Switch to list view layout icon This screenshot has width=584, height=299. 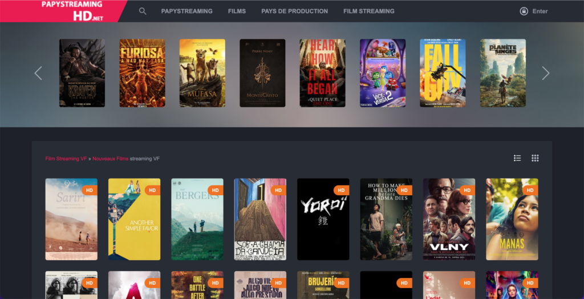click(x=517, y=158)
